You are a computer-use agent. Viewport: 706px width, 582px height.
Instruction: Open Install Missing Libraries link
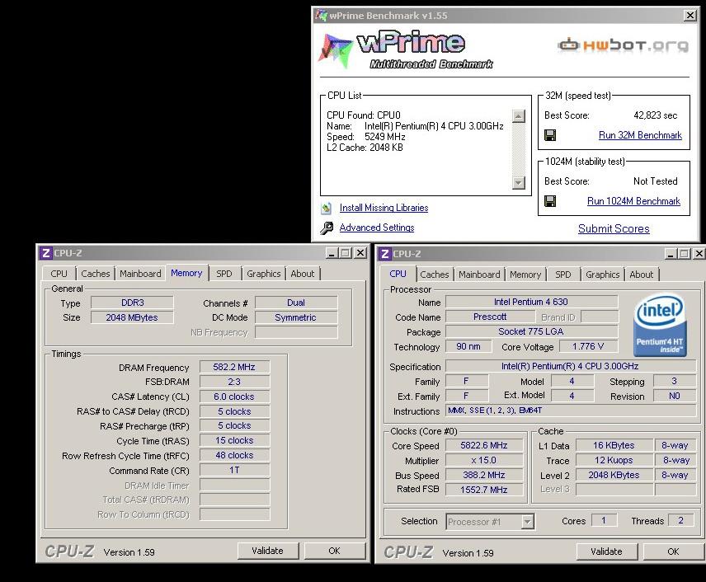384,208
